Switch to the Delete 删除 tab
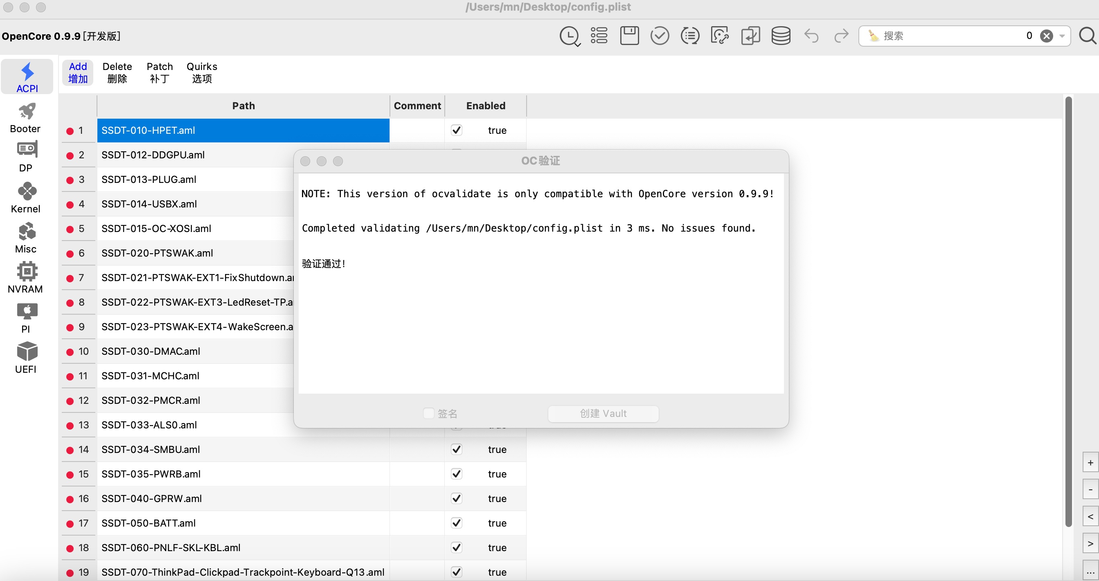The image size is (1099, 581). click(117, 72)
